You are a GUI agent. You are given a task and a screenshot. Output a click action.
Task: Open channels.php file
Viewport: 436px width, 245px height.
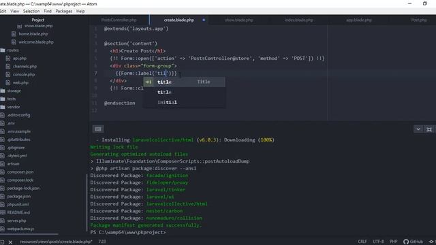coord(25,67)
